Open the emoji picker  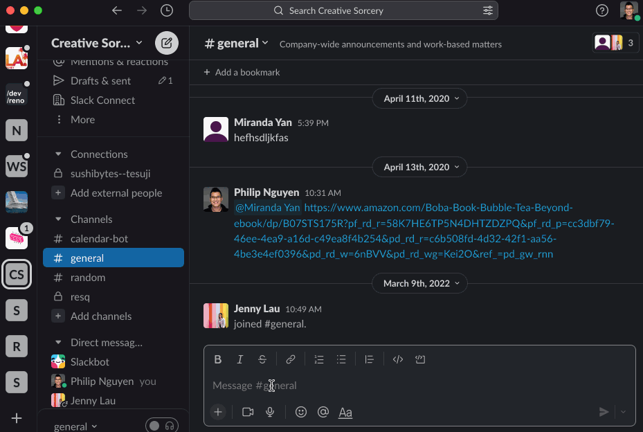point(301,412)
